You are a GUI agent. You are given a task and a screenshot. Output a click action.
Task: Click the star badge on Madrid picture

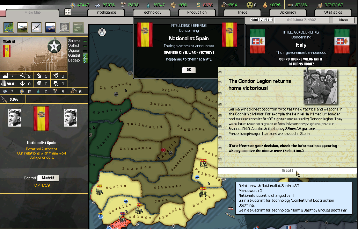pyautogui.click(x=54, y=45)
